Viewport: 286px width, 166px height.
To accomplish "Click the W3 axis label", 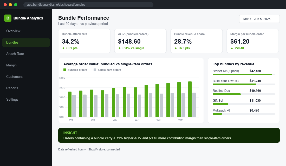I will pyautogui.click(x=93, y=120).
